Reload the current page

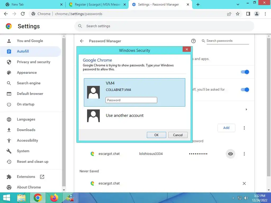pyautogui.click(x=23, y=14)
